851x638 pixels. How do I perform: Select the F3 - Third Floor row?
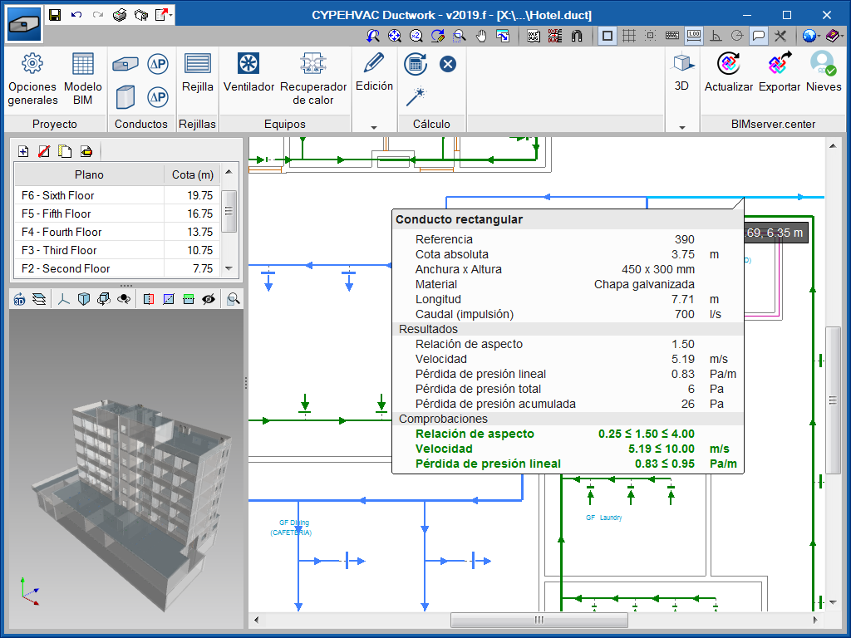pos(117,251)
